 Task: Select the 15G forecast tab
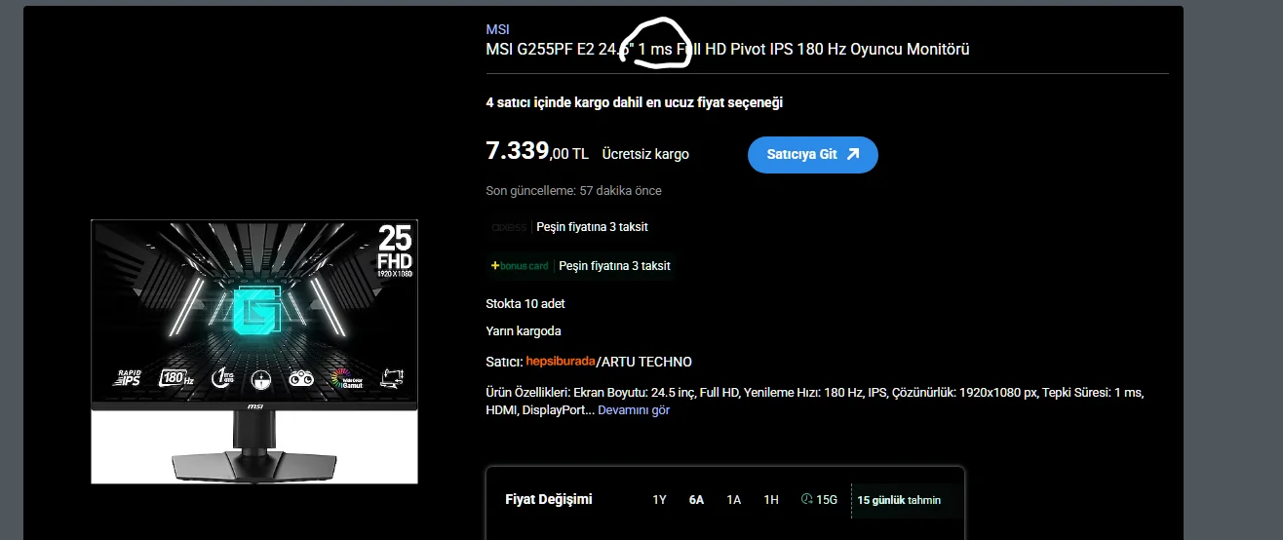[819, 500]
